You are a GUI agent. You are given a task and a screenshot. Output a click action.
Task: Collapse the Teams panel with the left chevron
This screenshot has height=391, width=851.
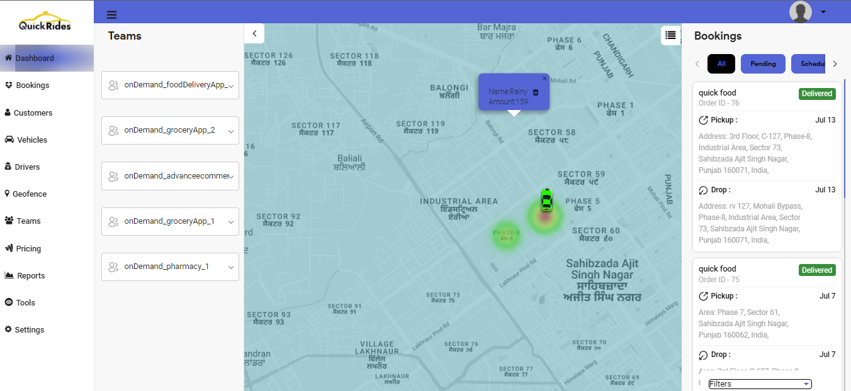pos(254,33)
